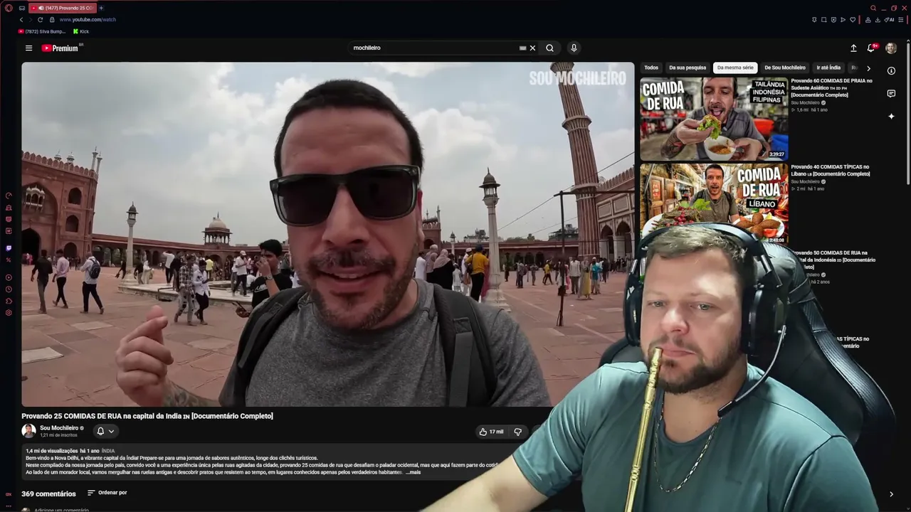The width and height of the screenshot is (911, 512).
Task: Like the video with 17 mil likes
Action: (491, 432)
